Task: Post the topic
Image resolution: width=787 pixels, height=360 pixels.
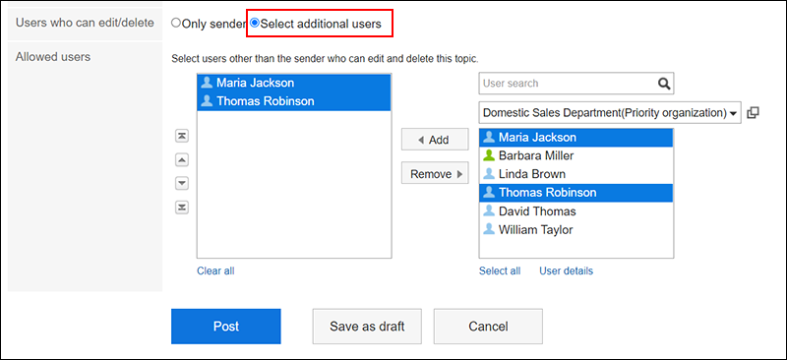Action: click(226, 327)
